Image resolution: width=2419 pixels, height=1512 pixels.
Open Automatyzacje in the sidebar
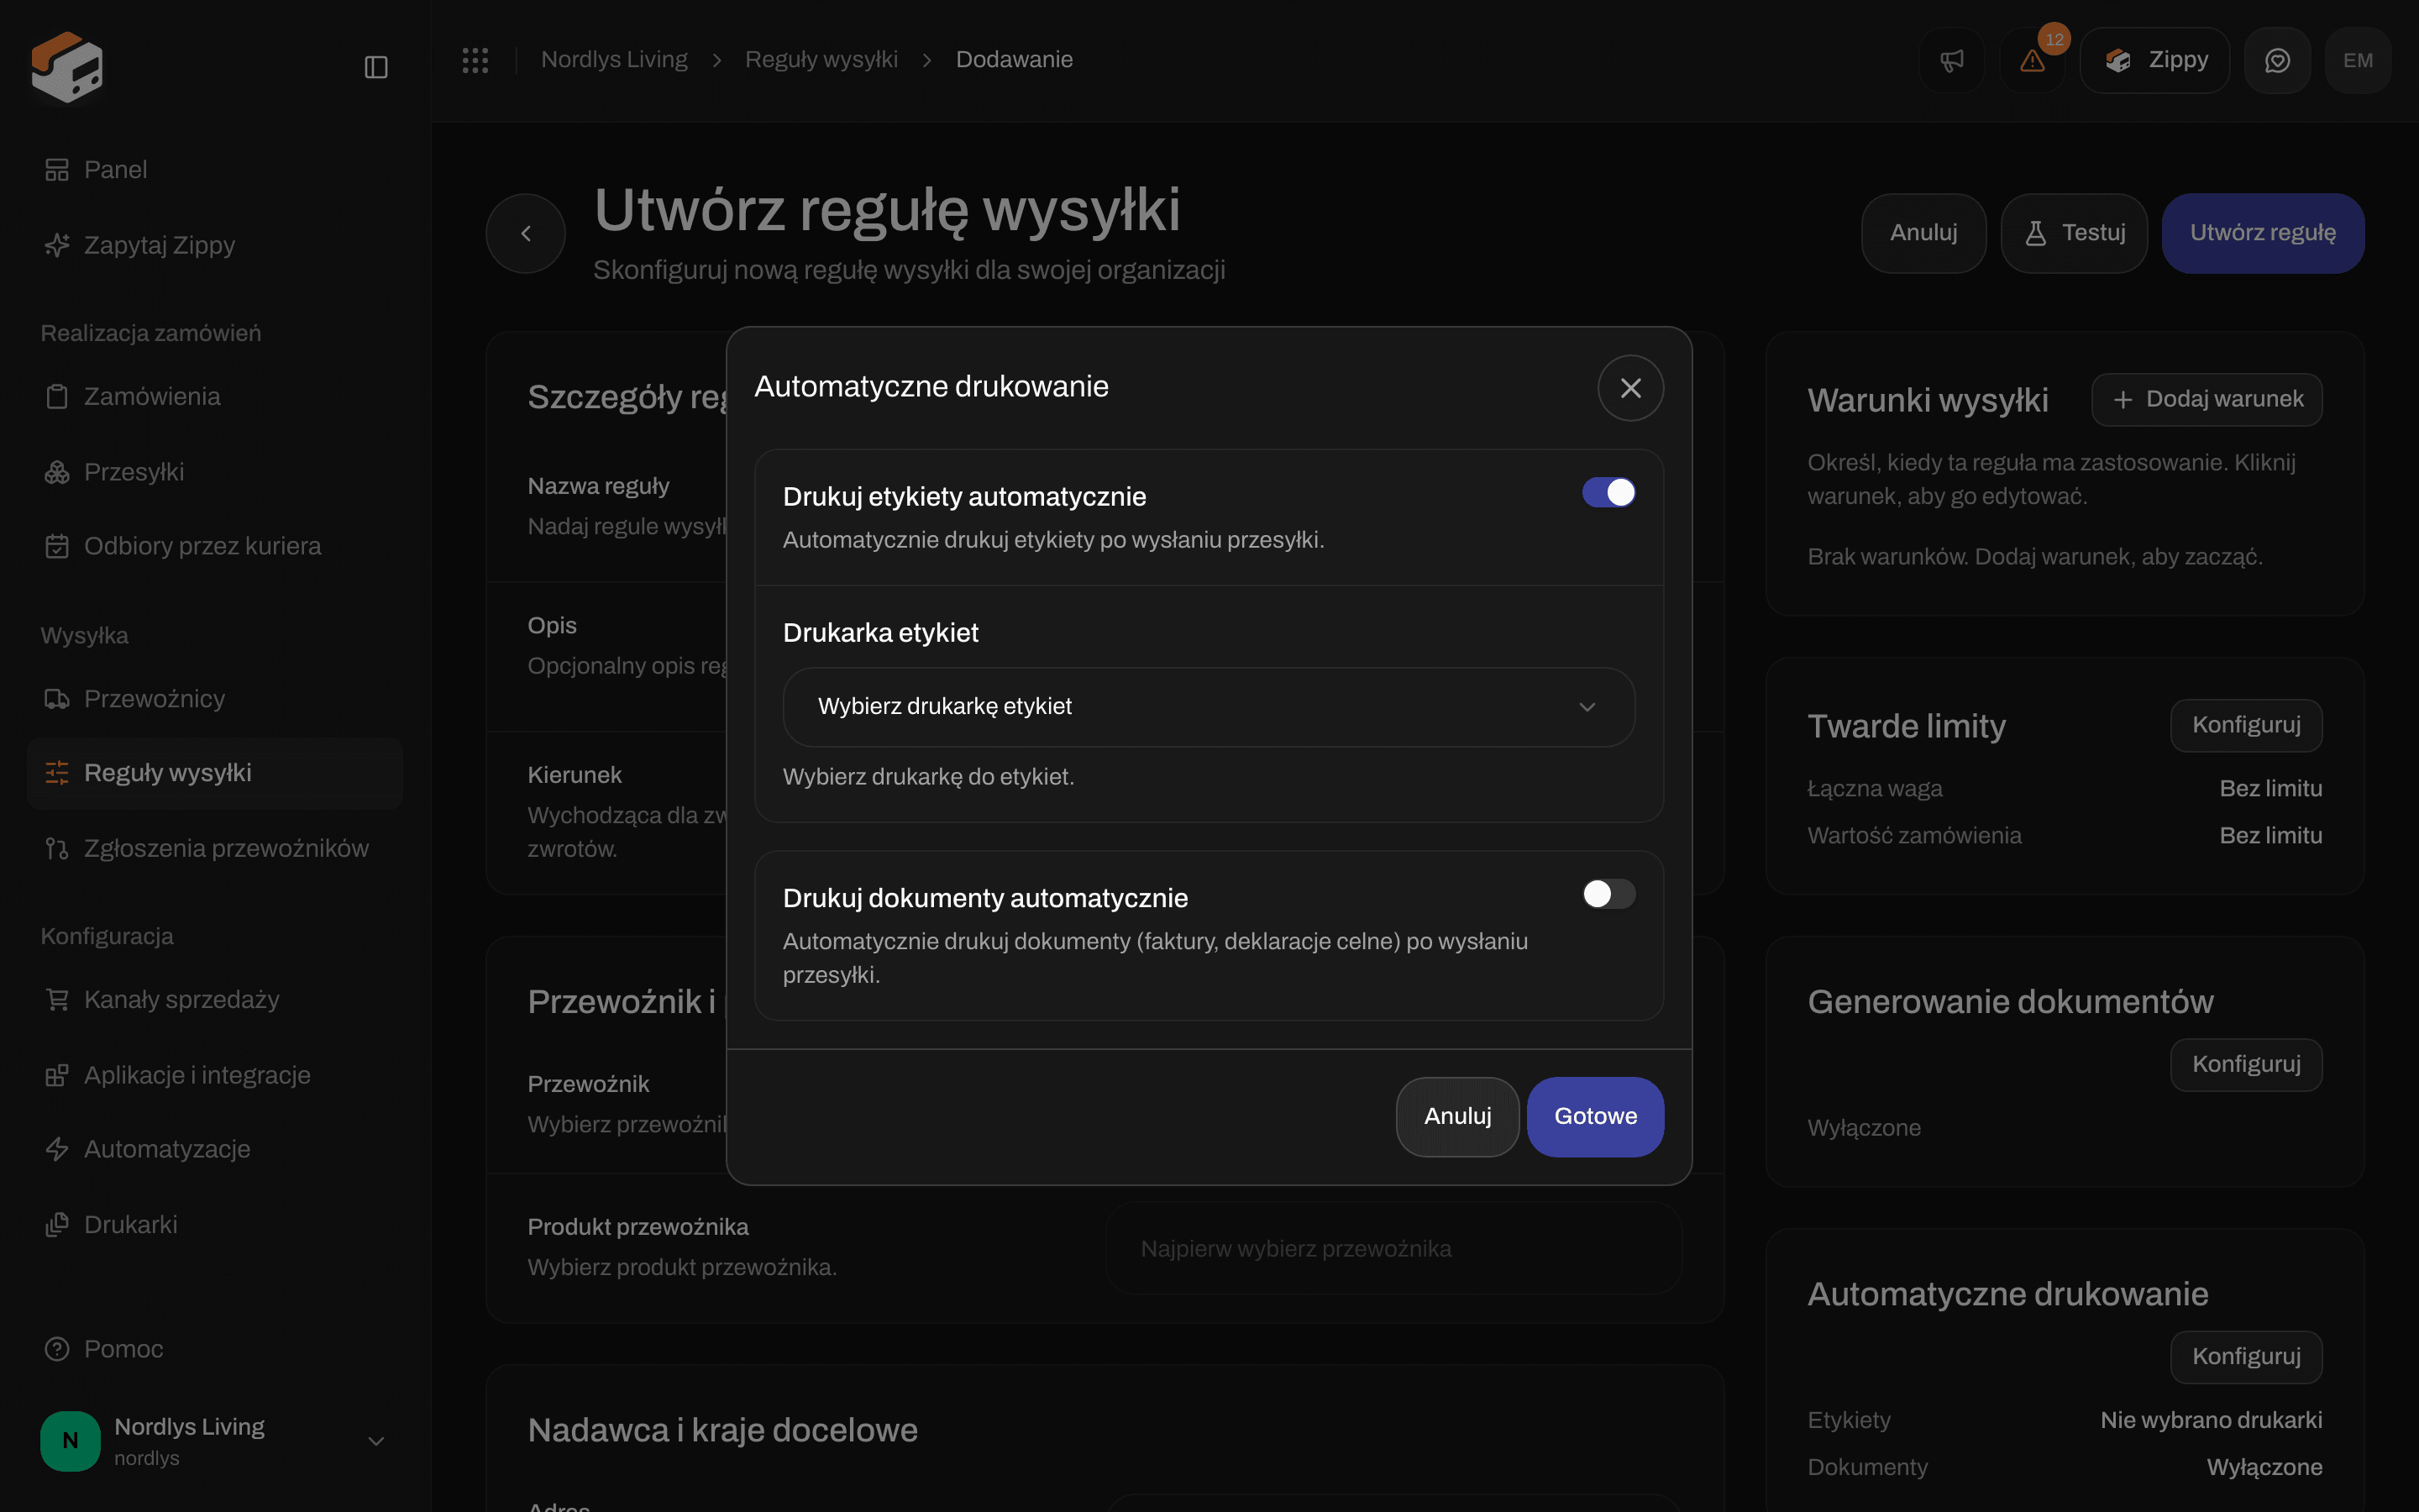[215, 1149]
